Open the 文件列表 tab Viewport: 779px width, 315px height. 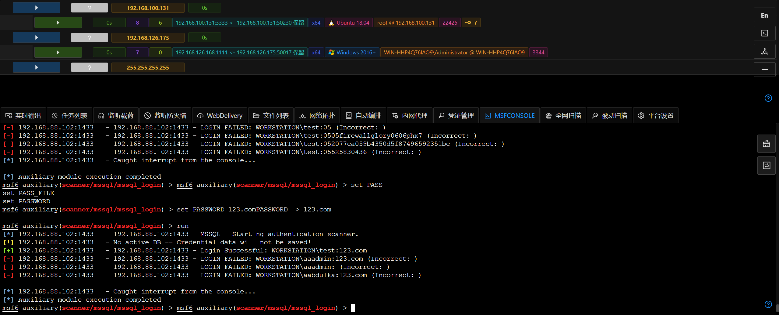point(271,115)
